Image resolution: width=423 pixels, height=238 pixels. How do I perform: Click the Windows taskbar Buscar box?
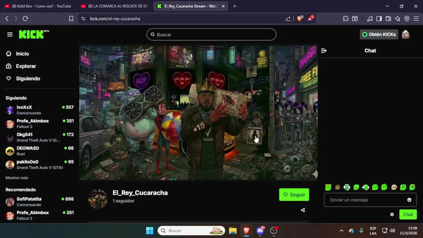191,230
